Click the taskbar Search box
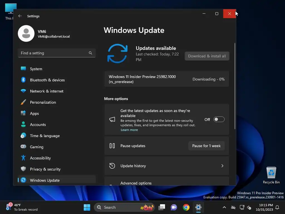The image size is (285, 214). tap(124, 207)
